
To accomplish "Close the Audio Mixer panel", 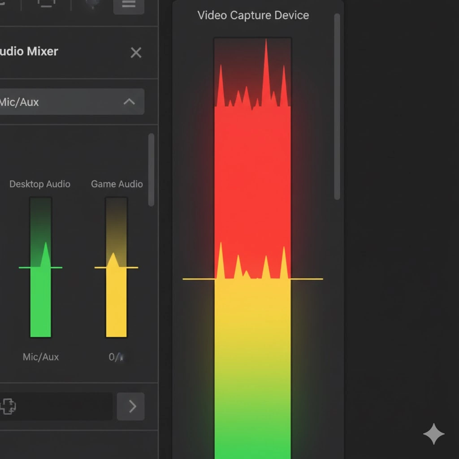I will (136, 52).
